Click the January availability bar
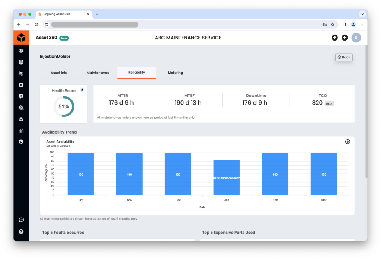 (x=227, y=178)
